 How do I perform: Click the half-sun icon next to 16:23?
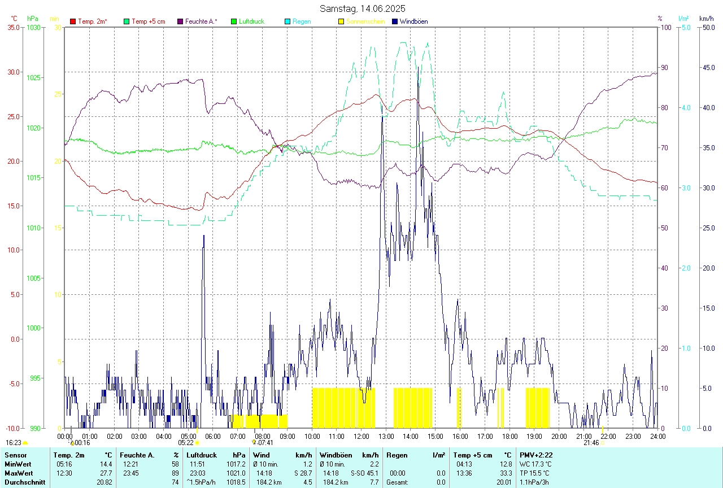click(25, 443)
